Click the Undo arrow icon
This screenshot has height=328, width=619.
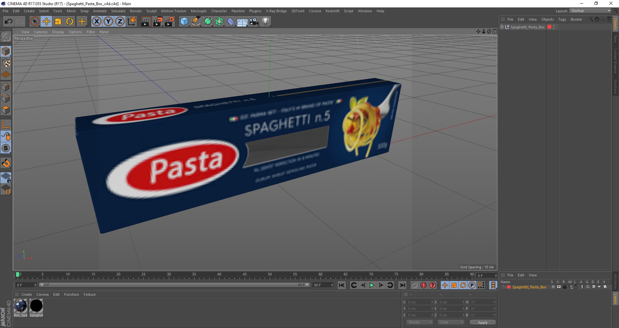[8, 21]
